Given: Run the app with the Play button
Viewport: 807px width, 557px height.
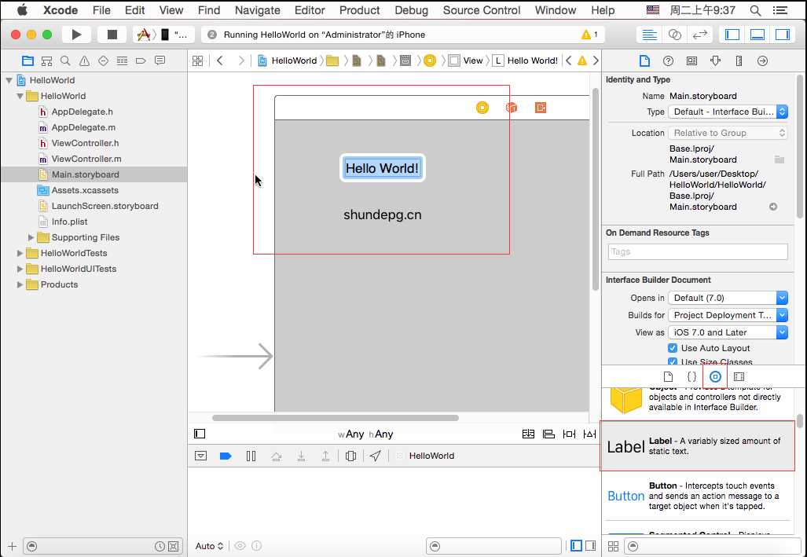Looking at the screenshot, I should pos(76,35).
